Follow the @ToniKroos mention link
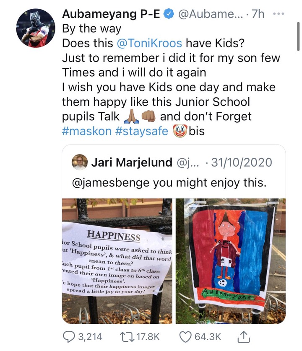The image size is (302, 351). coord(149,43)
